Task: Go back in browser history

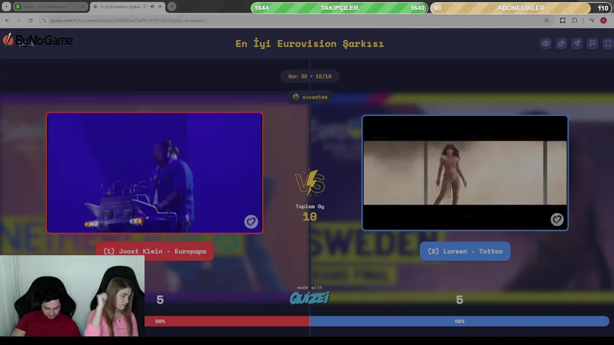Action: 7,20
